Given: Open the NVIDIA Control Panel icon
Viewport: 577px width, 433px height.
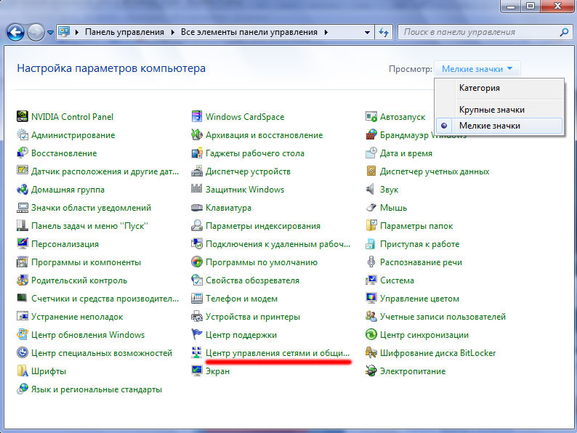Looking at the screenshot, I should click(23, 117).
